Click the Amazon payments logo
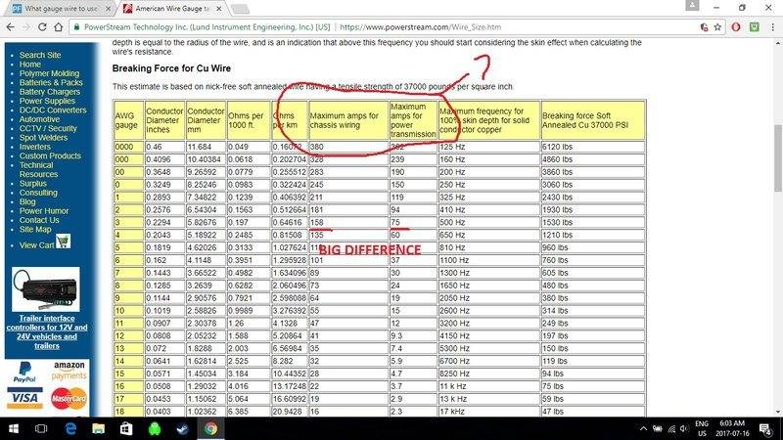783x440 pixels. point(69,371)
